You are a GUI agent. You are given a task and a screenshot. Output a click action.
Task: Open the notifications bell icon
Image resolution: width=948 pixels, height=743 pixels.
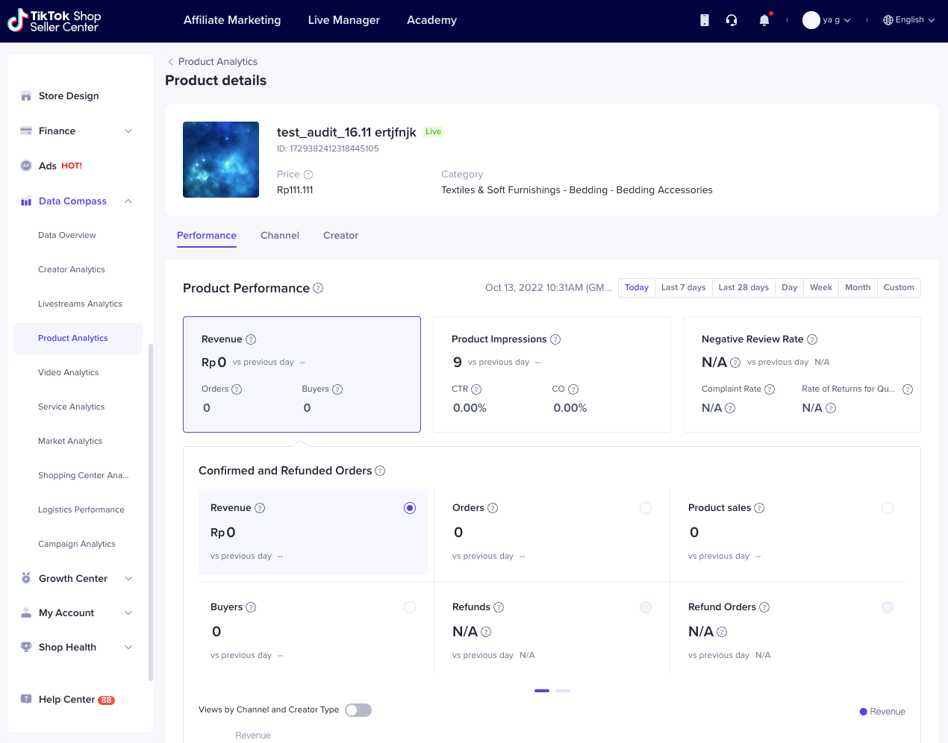pos(764,20)
